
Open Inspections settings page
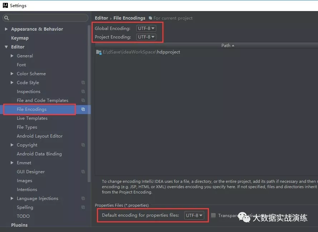point(29,91)
